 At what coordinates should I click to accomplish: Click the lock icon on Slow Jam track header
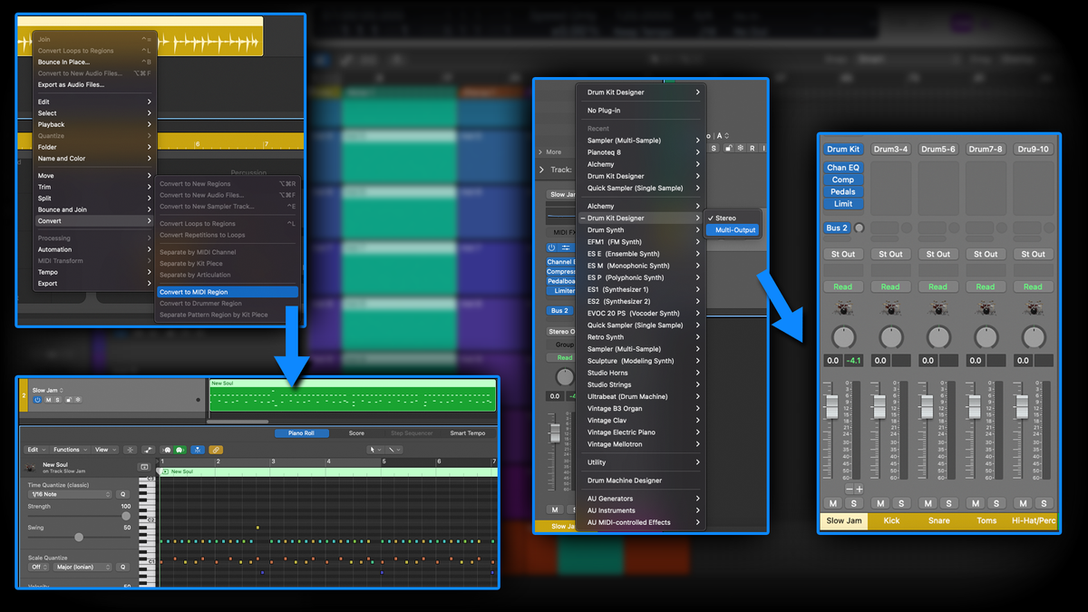pos(69,400)
